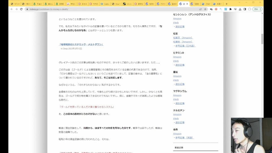Switch to the これまで tab

pyautogui.click(x=207, y=4)
